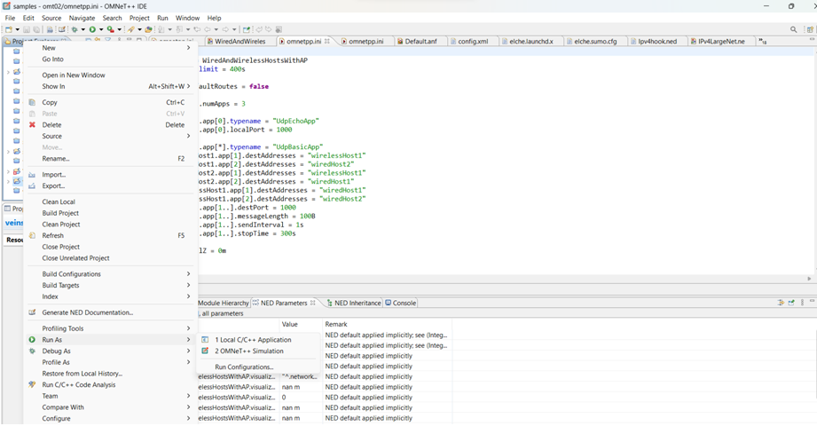Click the New file toolbar icon
Image resolution: width=817 pixels, height=442 pixels.
8,29
